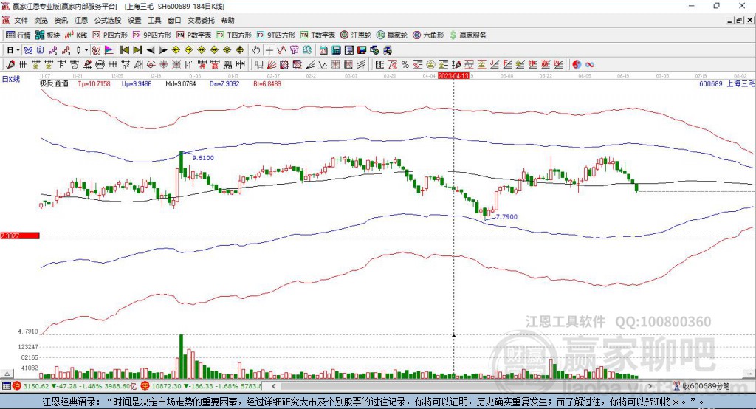The height and width of the screenshot is (409, 756).
Task: Select the hand pan tool
Action: 256,50
